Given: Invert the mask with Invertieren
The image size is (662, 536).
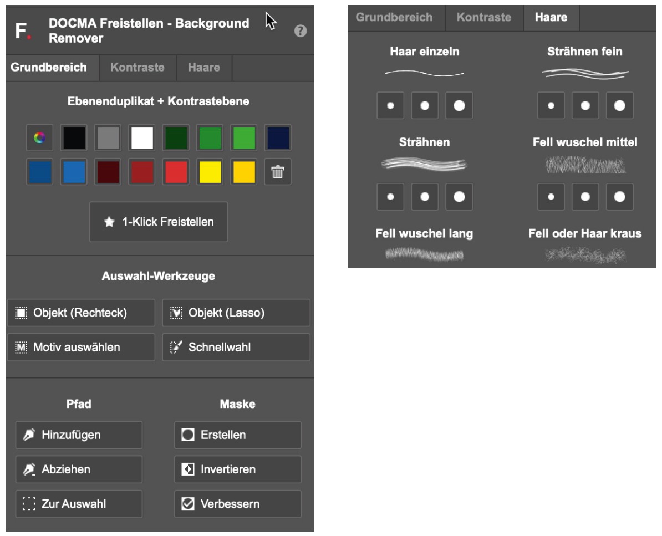Looking at the screenshot, I should [237, 469].
